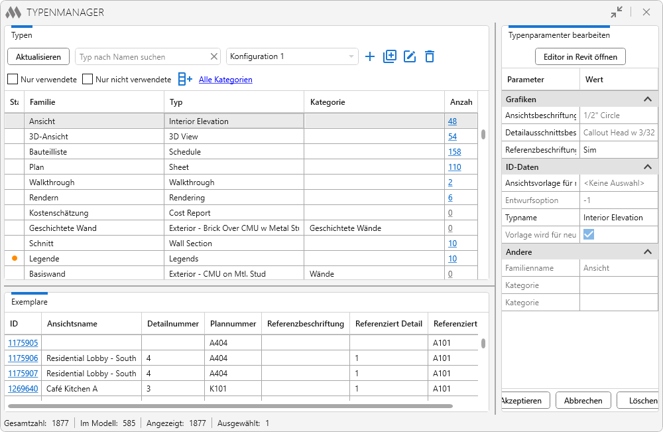Select the Typenparameter bearbeiten tab
Viewport: 663px width, 432px height.
(x=559, y=35)
